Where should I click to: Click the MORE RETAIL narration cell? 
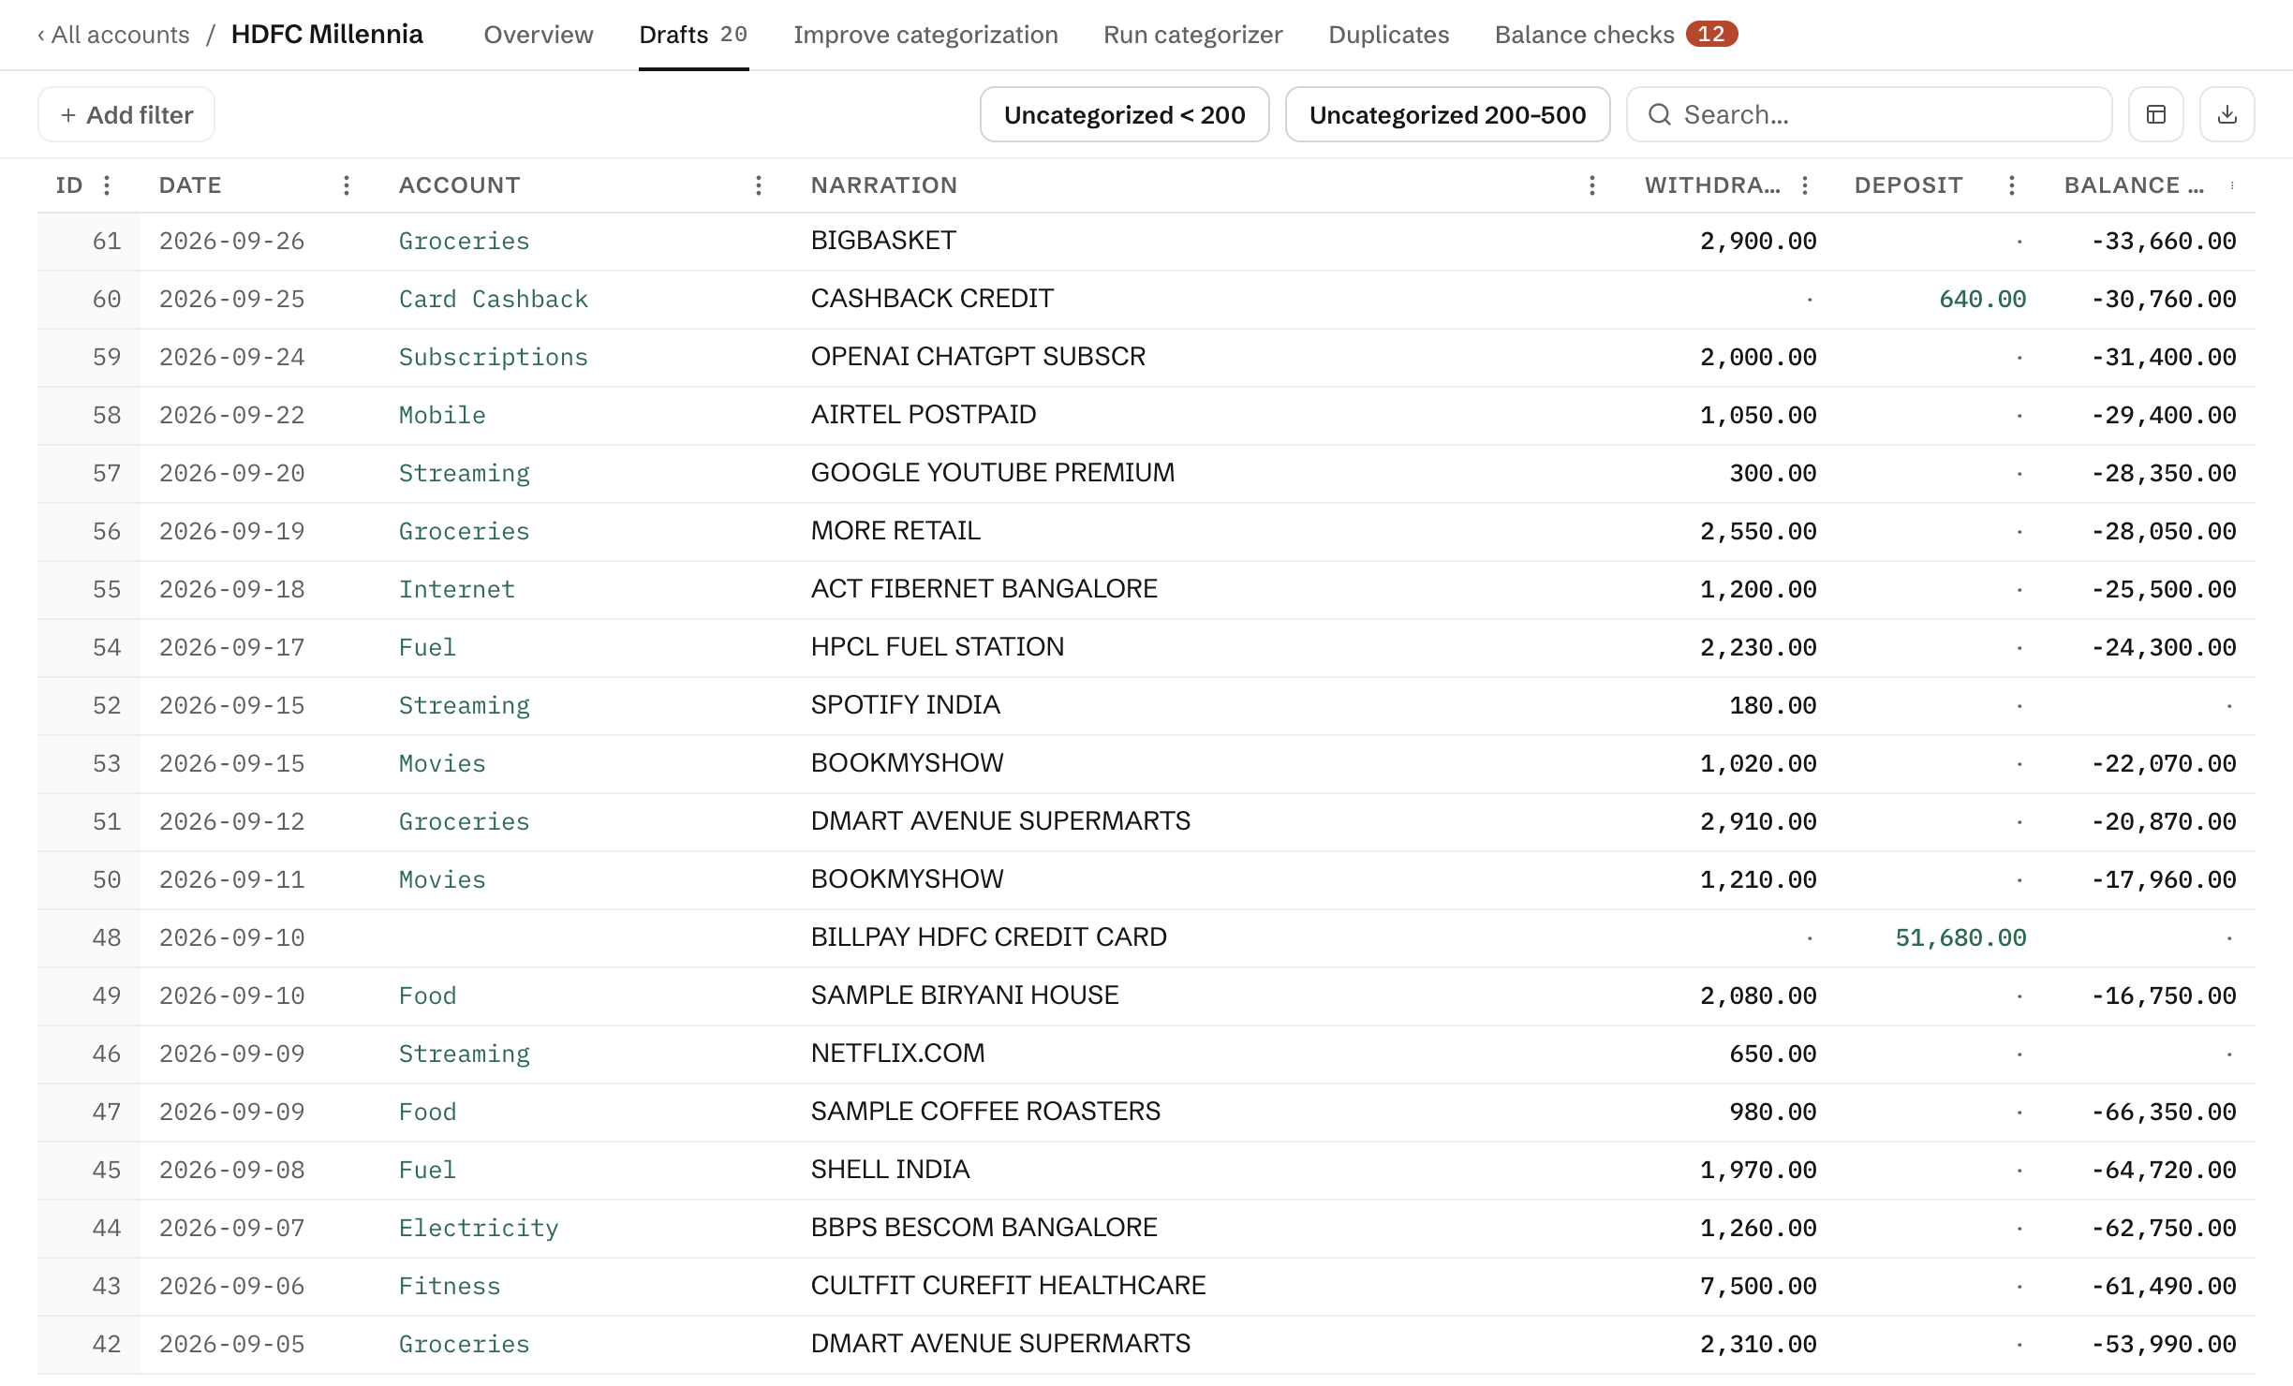[1208, 531]
